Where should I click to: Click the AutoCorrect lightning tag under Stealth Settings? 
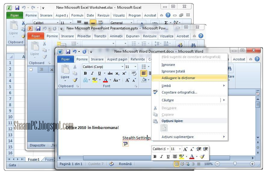[x=126, y=144]
